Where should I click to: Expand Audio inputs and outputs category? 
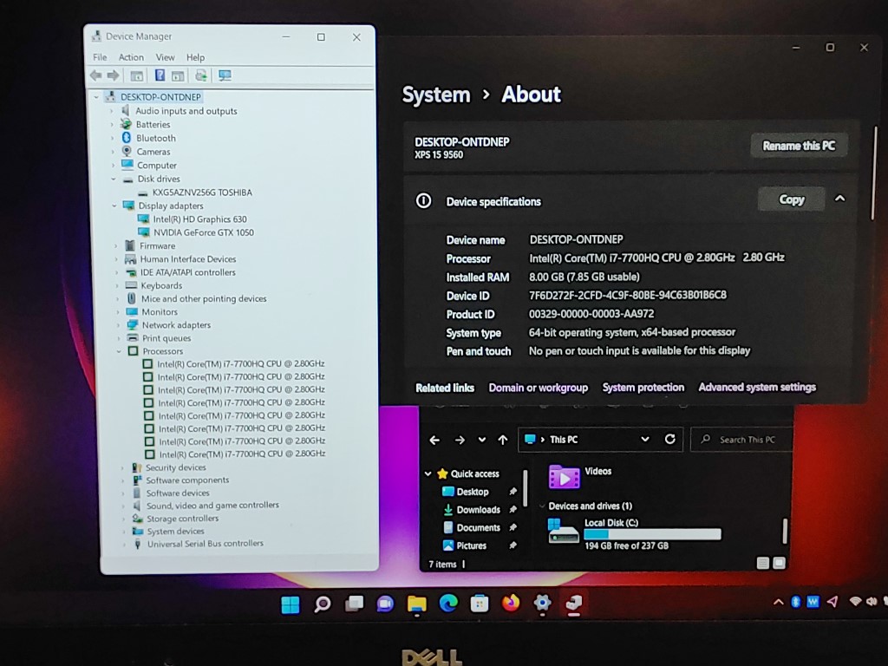112,111
